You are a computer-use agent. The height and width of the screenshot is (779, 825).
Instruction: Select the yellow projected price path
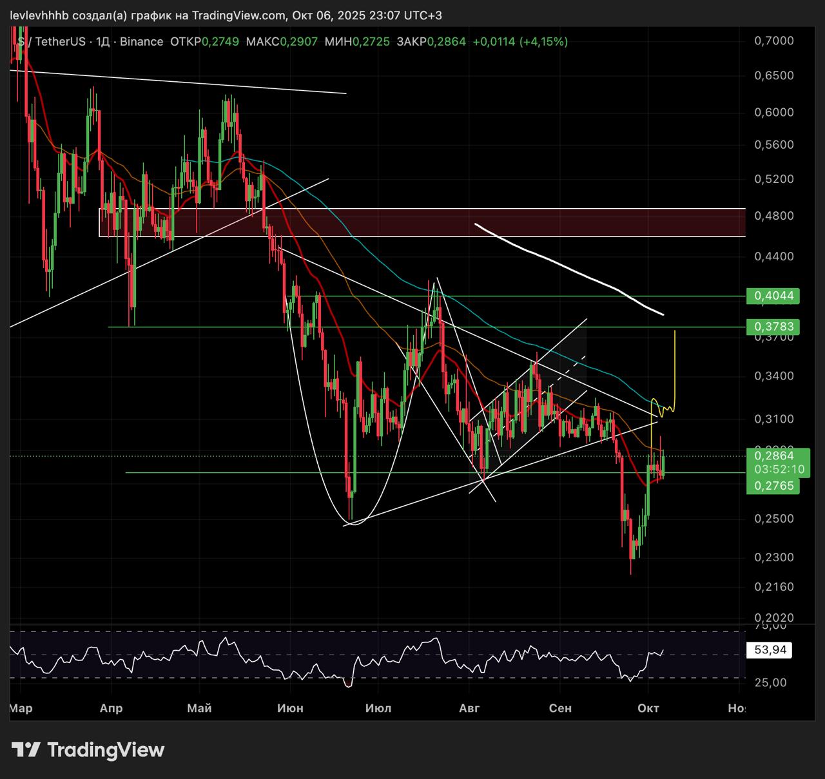[674, 367]
